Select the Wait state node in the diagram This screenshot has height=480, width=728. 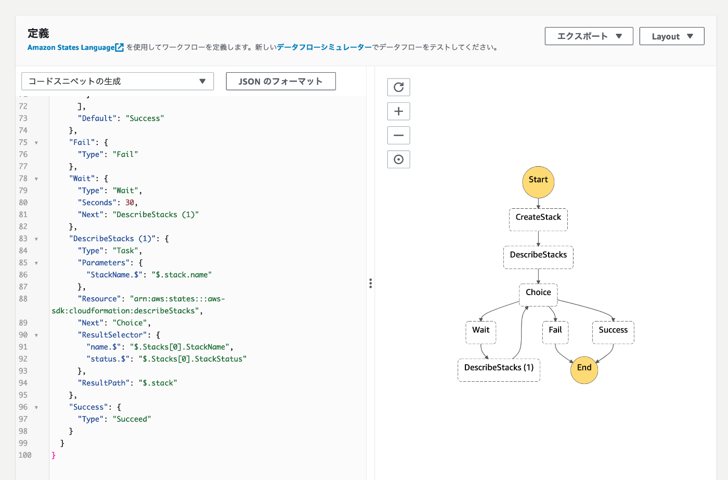click(480, 332)
